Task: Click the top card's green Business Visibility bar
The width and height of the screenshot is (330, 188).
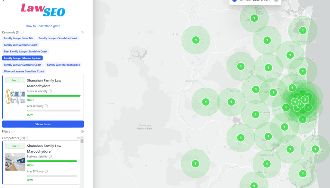Action: point(53,96)
